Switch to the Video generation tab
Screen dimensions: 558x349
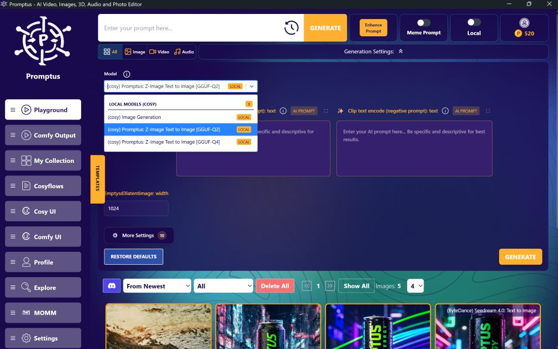point(159,51)
